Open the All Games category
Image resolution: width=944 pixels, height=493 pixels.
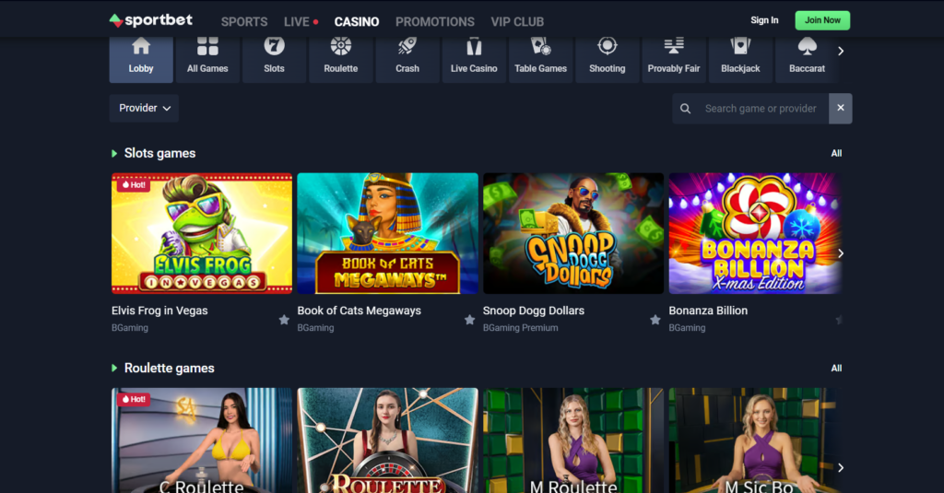tap(207, 59)
